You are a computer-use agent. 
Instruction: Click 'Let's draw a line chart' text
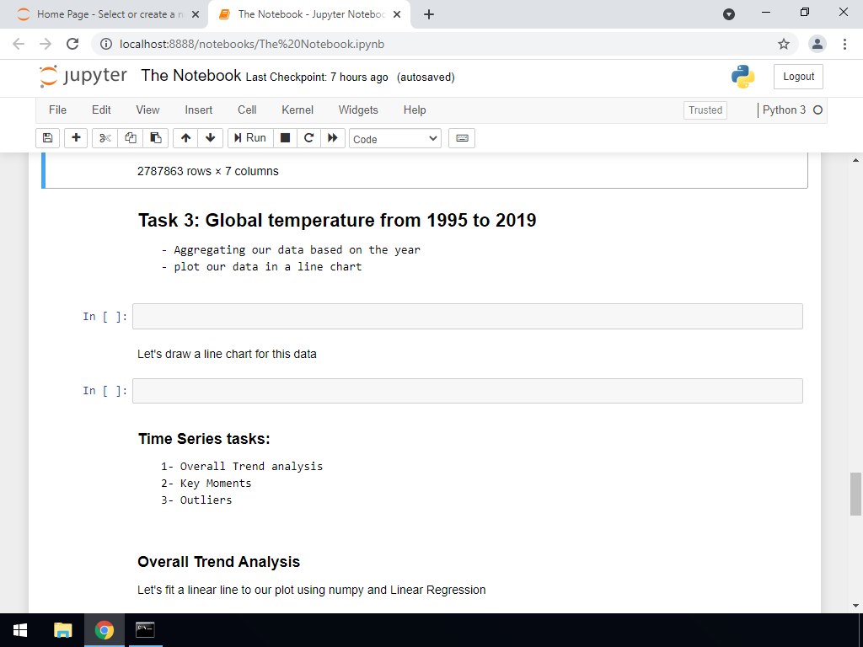click(x=227, y=354)
